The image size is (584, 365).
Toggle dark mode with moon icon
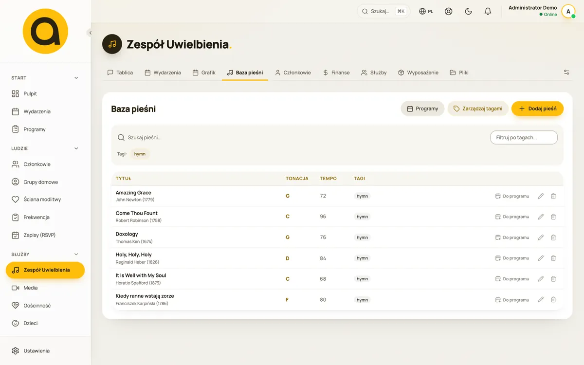pos(468,11)
